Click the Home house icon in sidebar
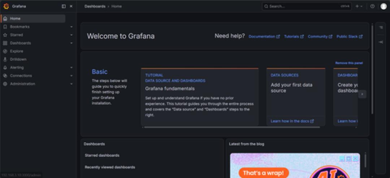390x178 pixels. (5, 19)
